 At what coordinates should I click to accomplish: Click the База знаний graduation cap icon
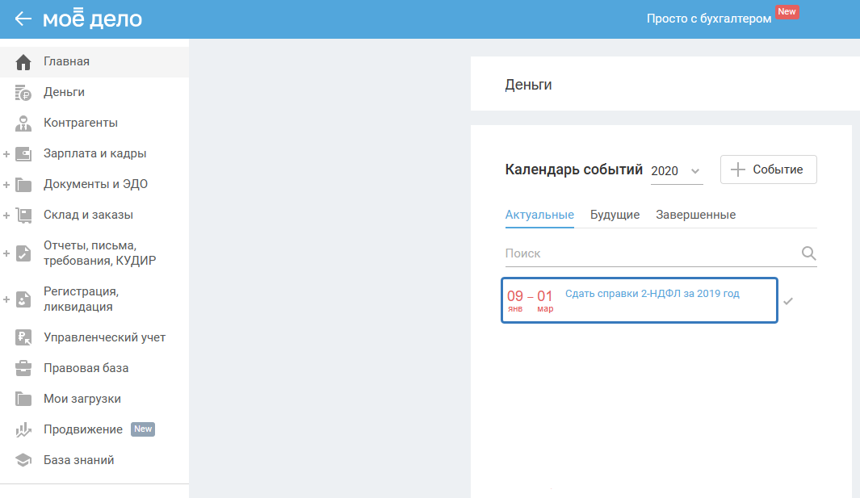23,460
